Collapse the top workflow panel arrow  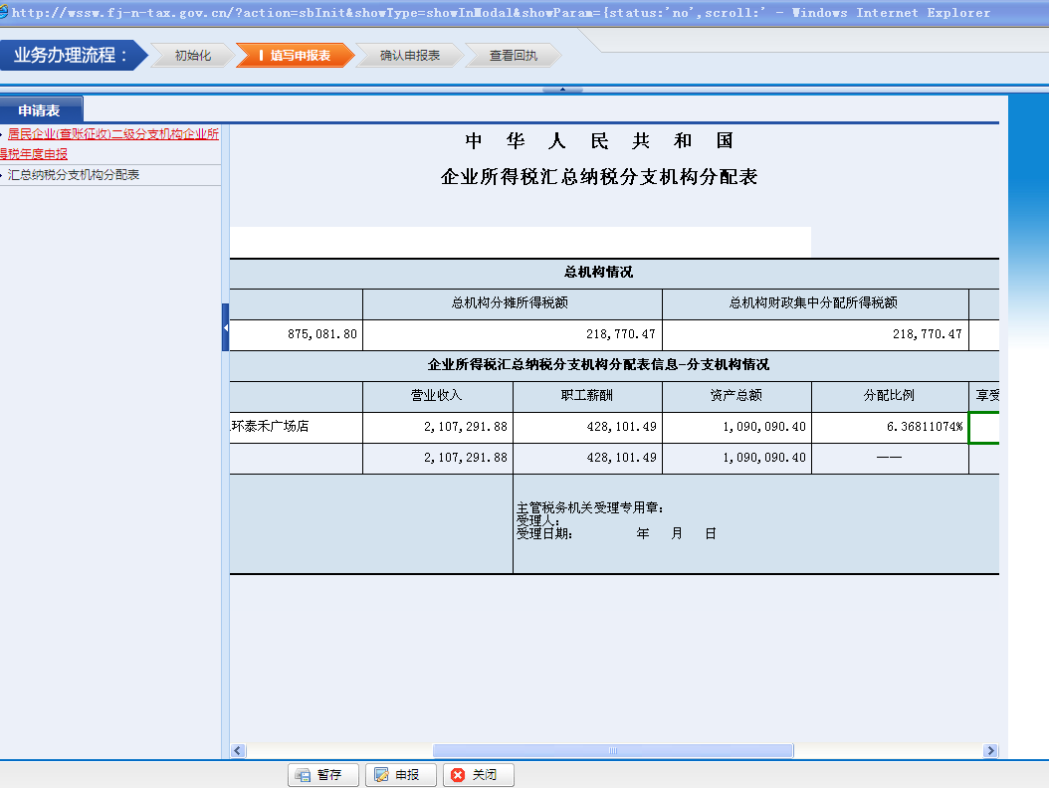pos(562,89)
